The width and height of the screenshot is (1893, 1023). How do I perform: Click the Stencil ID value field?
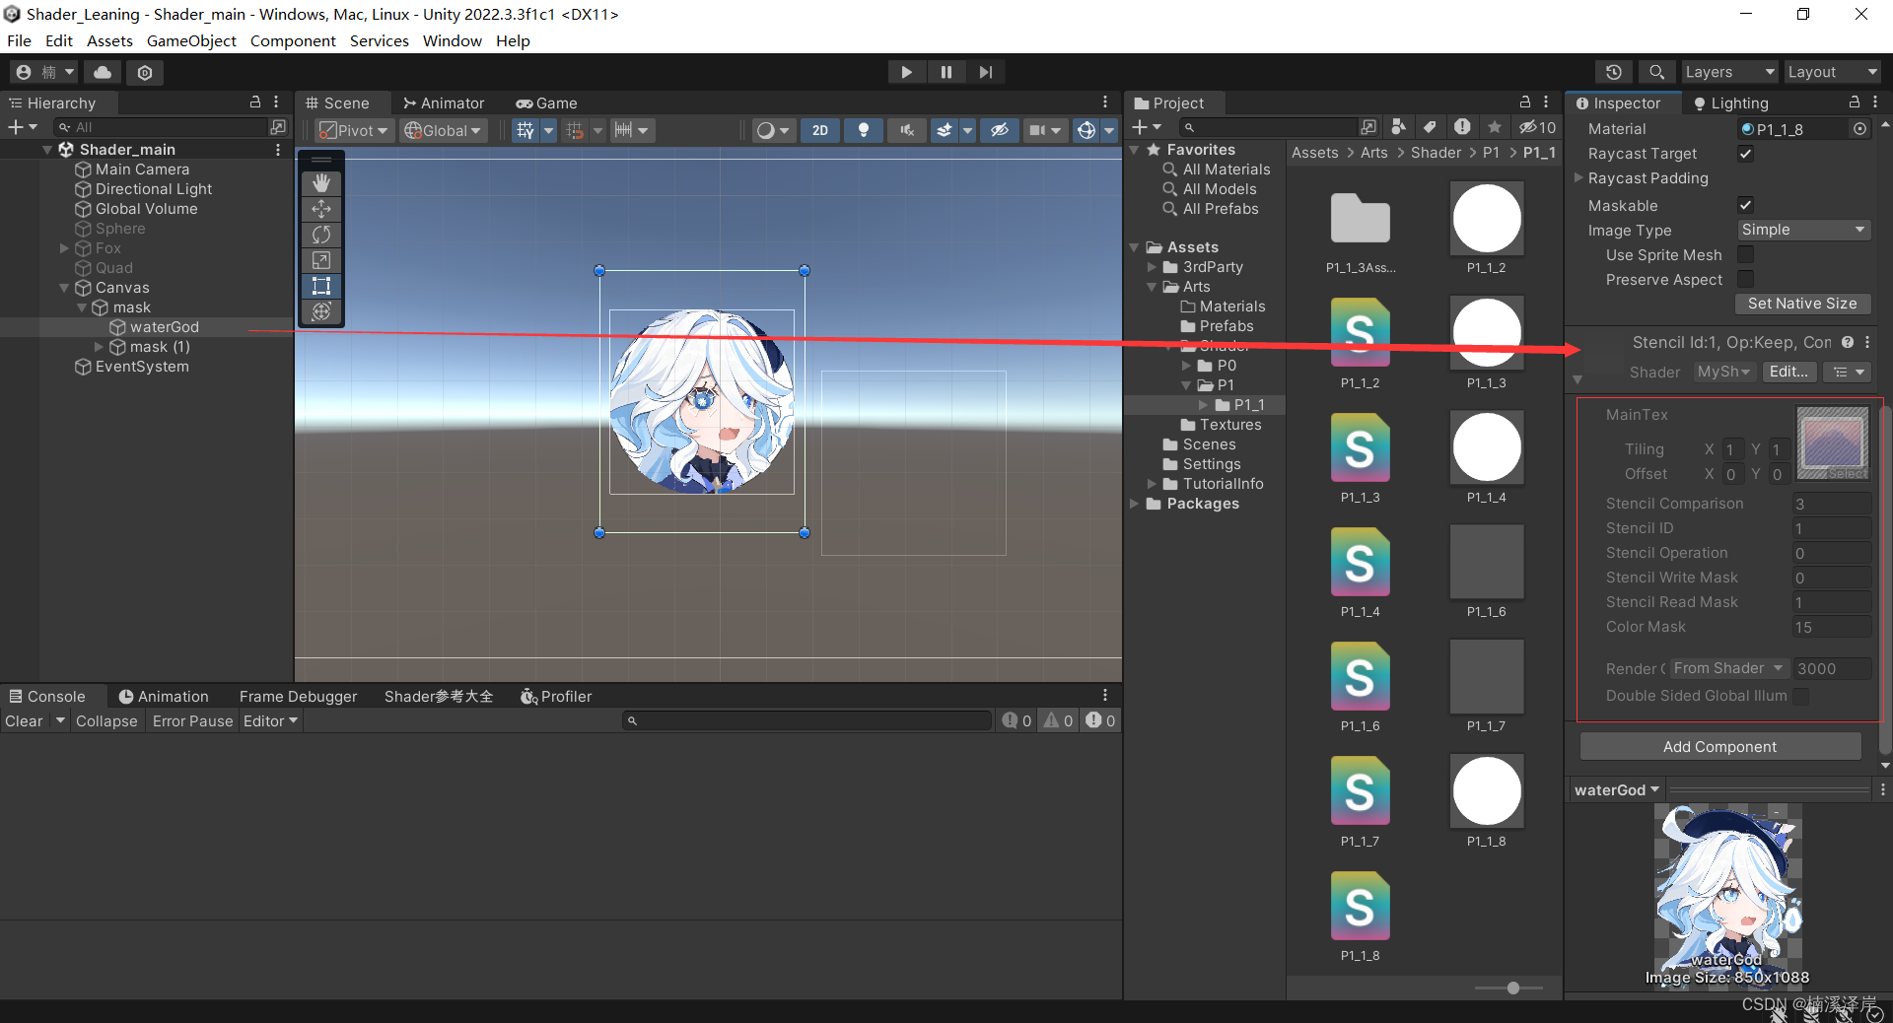point(1831,528)
